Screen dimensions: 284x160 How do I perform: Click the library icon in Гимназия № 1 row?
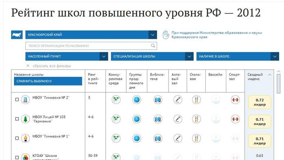(158, 138)
